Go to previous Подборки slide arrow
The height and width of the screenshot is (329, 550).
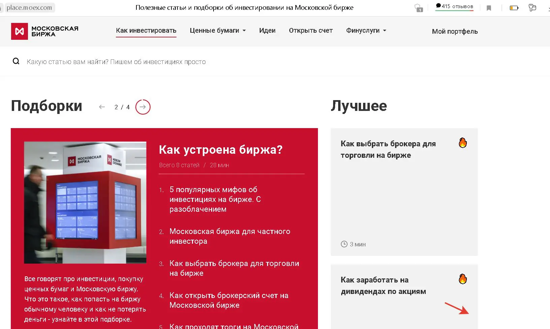click(x=102, y=107)
